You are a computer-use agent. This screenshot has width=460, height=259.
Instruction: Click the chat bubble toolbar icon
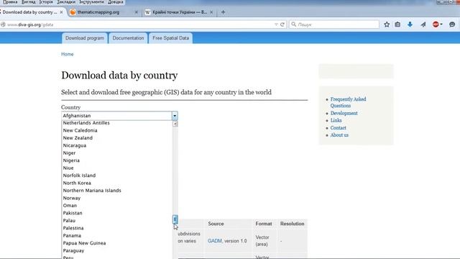[x=452, y=24]
